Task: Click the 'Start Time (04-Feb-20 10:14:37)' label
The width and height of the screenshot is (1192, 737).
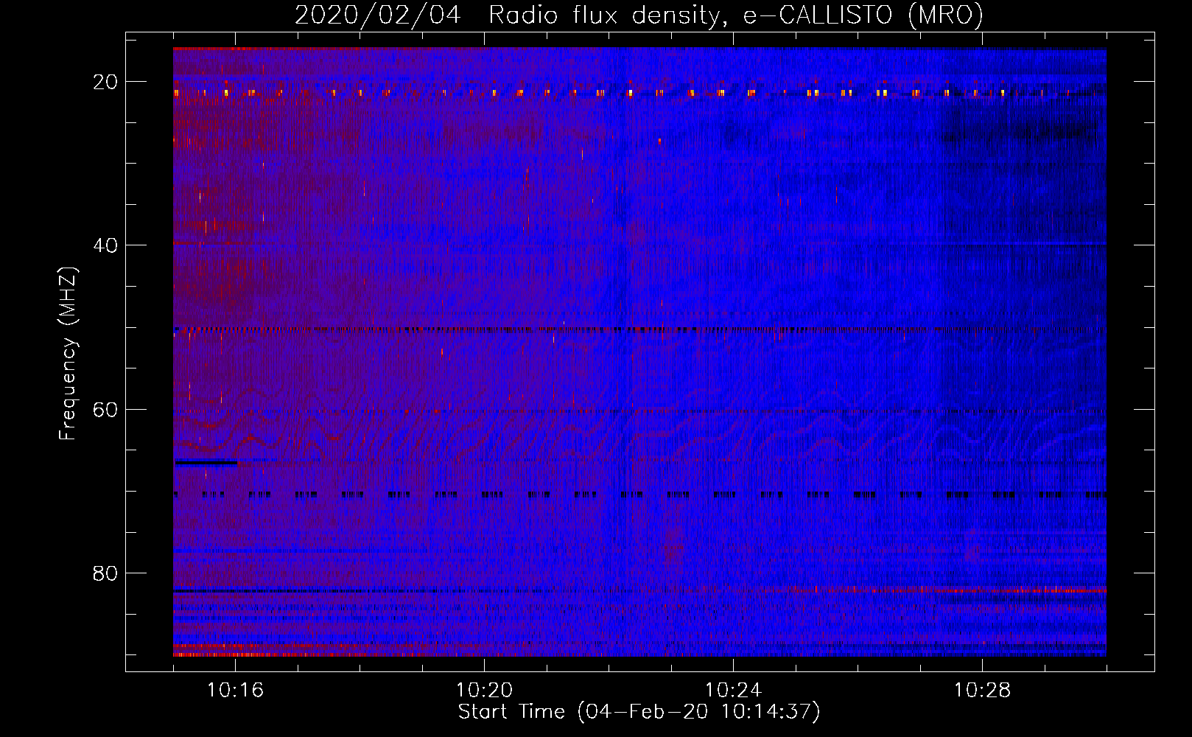Action: pos(639,712)
